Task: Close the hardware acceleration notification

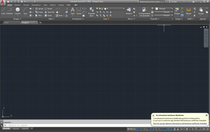Action: pyautogui.click(x=207, y=115)
